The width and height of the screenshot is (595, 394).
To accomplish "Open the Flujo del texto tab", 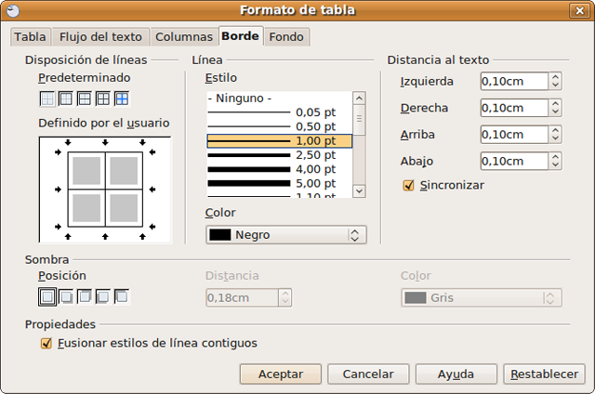I will 100,37.
